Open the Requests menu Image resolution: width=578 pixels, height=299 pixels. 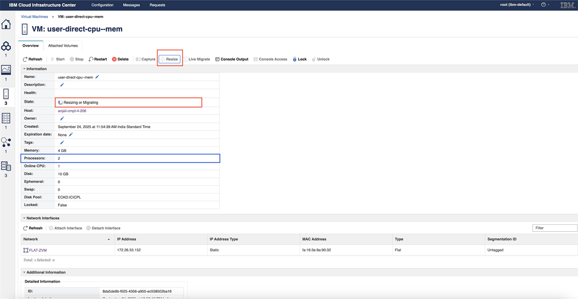158,5
